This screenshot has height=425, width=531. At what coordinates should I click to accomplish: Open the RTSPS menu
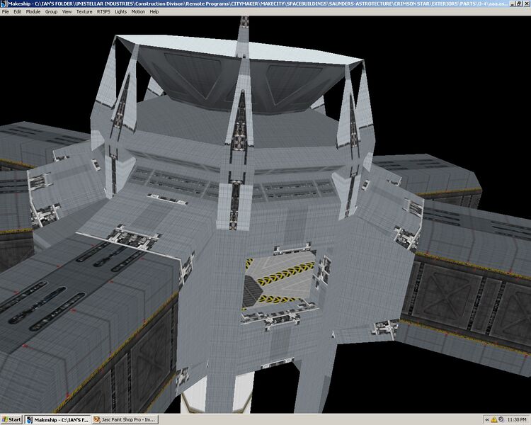tap(103, 11)
